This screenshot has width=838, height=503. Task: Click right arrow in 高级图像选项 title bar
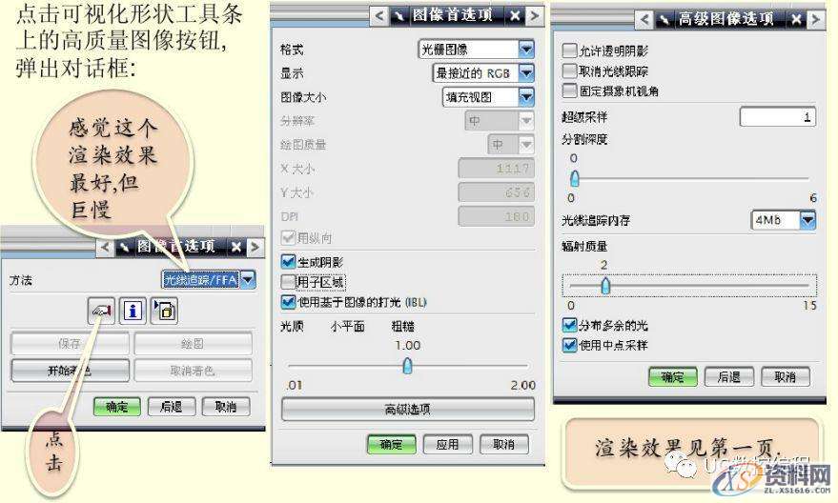click(x=815, y=20)
